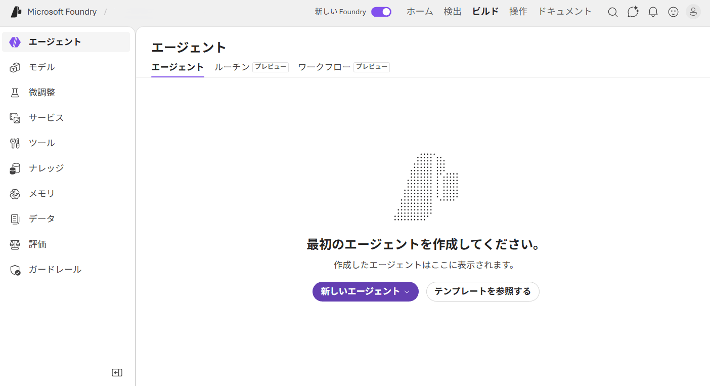
Task: Select ナレッジ label in the sidebar
Action: (47, 168)
